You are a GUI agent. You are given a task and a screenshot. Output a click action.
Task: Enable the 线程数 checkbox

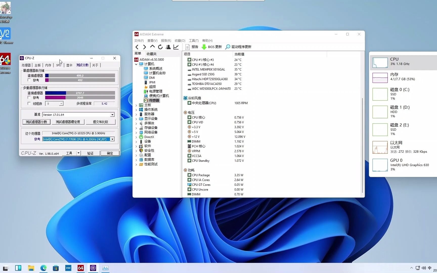point(29,104)
